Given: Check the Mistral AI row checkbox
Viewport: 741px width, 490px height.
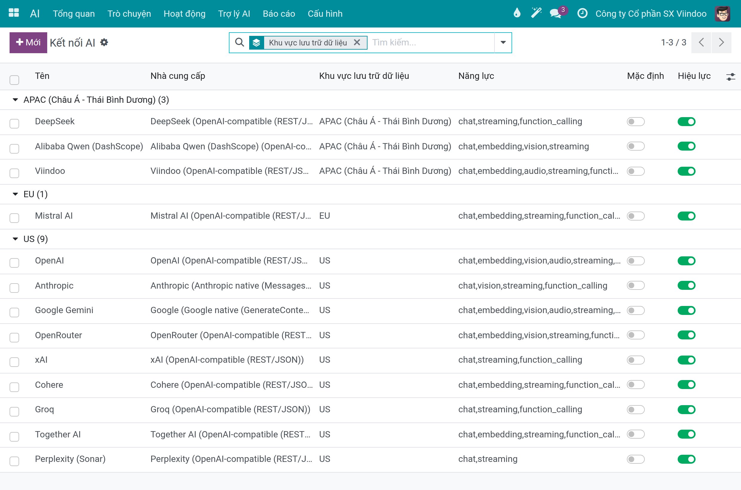Looking at the screenshot, I should click(14, 218).
